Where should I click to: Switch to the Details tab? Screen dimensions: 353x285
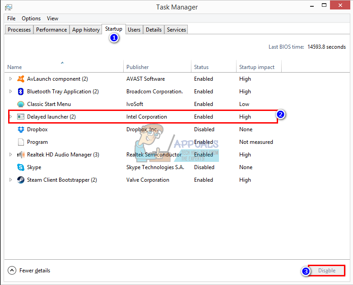click(x=153, y=30)
